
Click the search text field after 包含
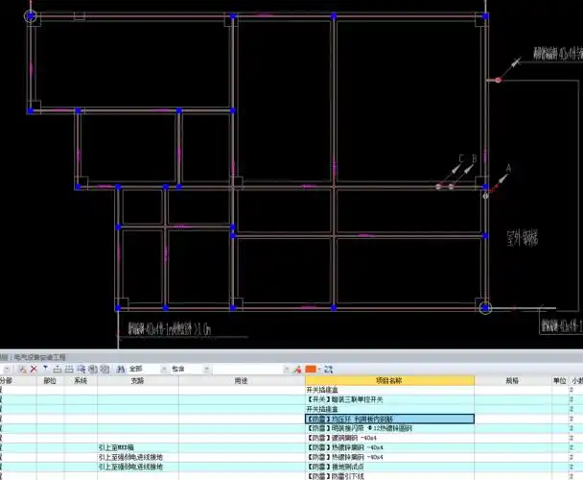pos(251,369)
